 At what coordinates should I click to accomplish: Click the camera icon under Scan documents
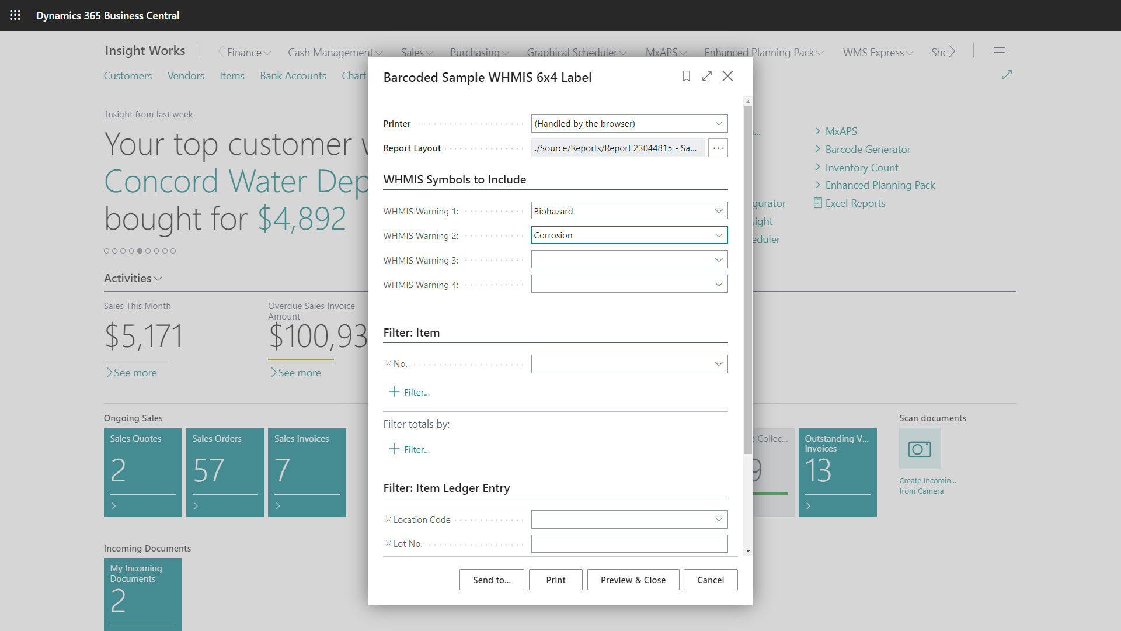point(920,449)
